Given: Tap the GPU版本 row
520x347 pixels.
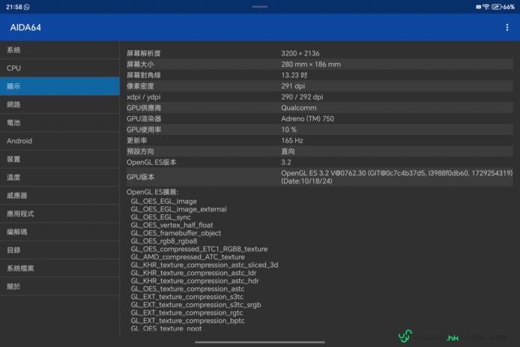Looking at the screenshot, I should click(319, 178).
